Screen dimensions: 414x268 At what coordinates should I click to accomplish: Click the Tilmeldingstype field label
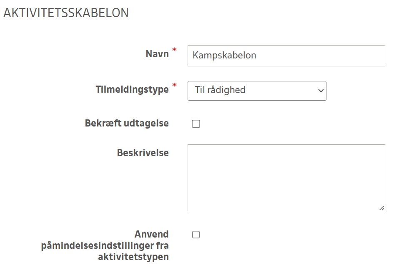pyautogui.click(x=132, y=89)
